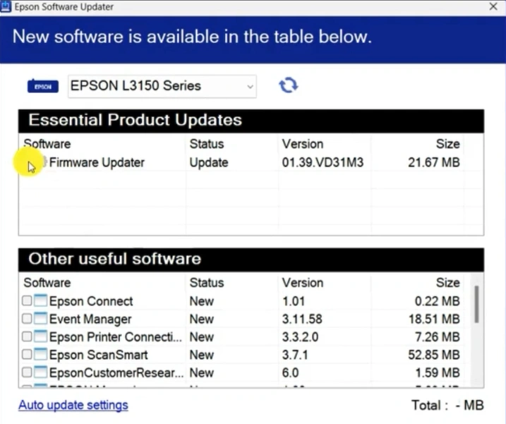This screenshot has height=424, width=506.
Task: Check the Epson Connect checkbox
Action: pyautogui.click(x=27, y=301)
